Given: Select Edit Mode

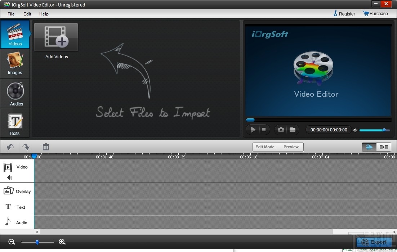Looking at the screenshot, I should click(265, 147).
